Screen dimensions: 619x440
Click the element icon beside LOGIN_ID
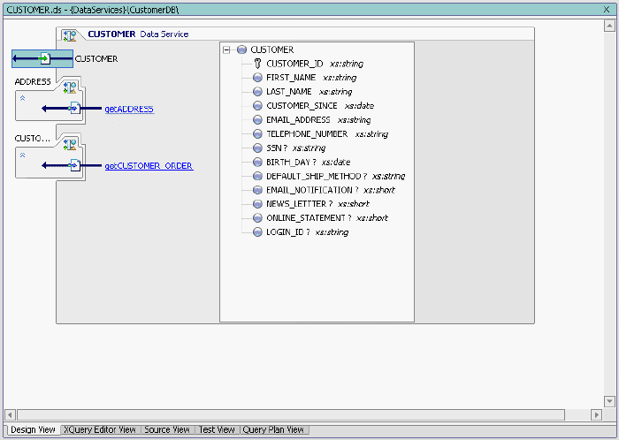257,231
